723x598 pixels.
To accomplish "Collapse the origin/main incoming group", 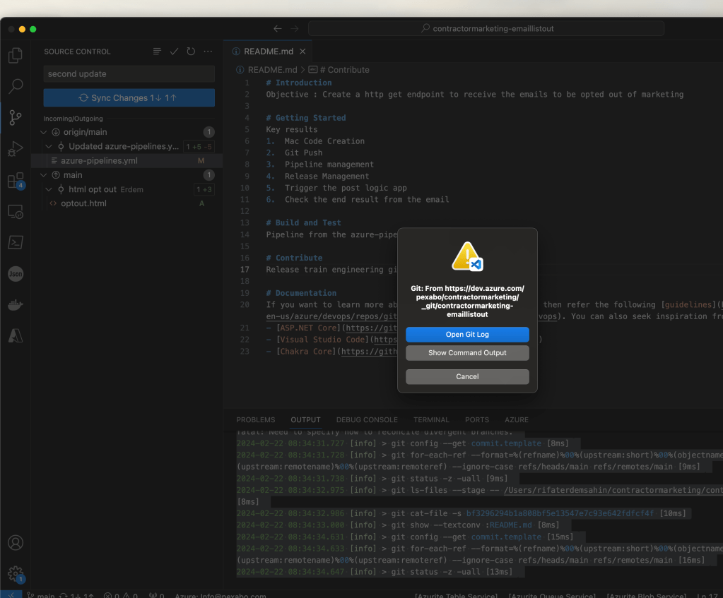I will 43,132.
